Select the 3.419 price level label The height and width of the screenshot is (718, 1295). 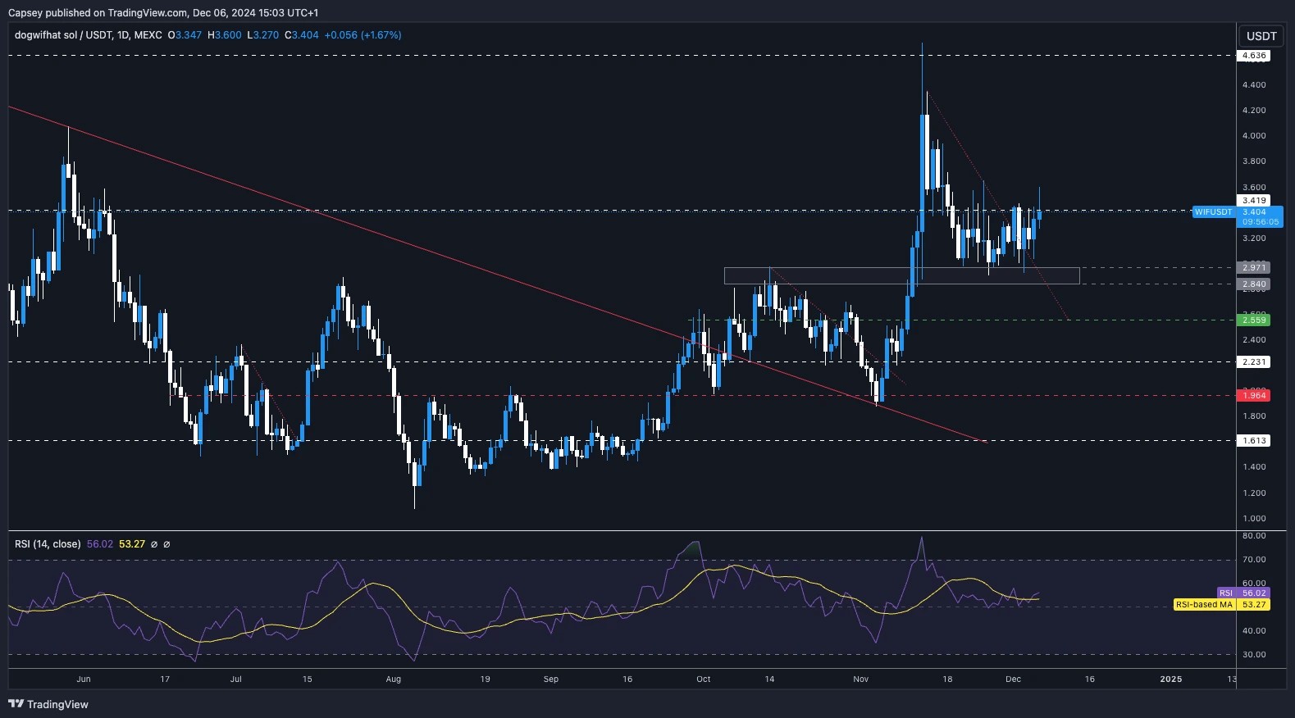tap(1254, 200)
